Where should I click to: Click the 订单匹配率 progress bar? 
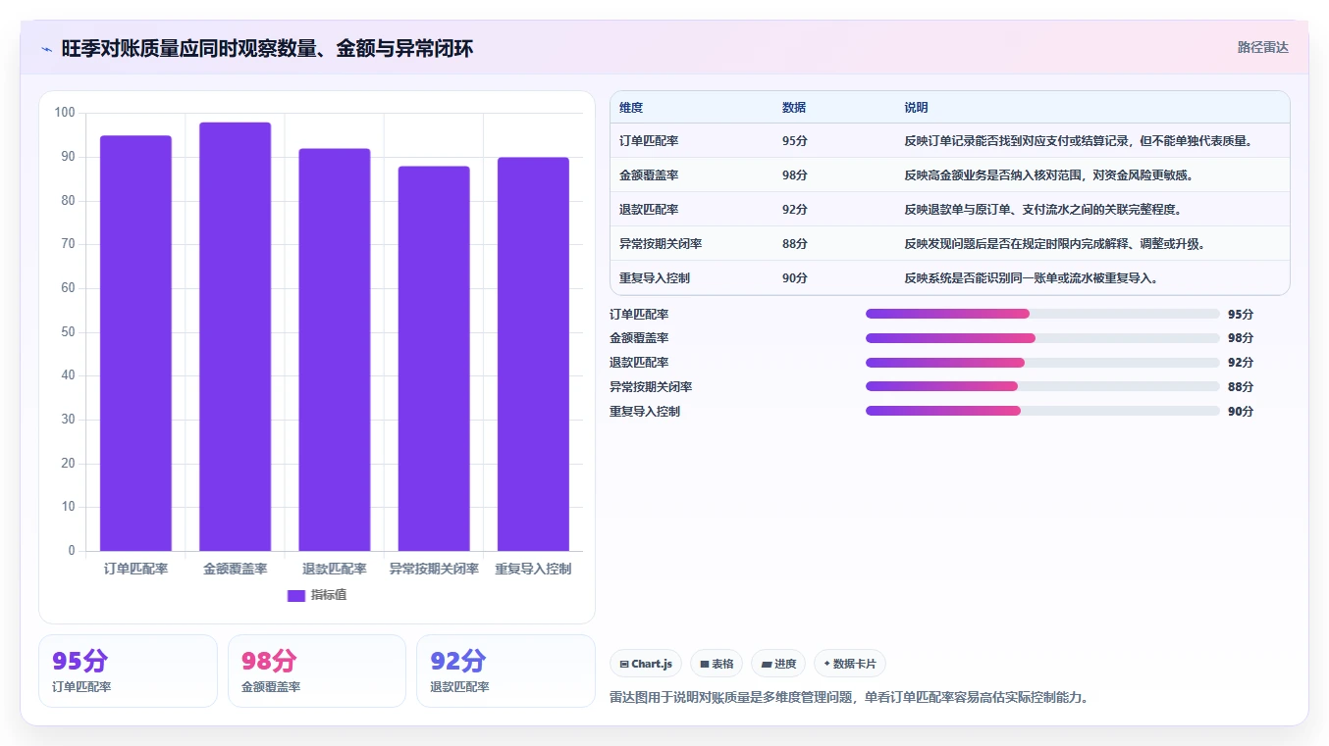[x=1042, y=314]
